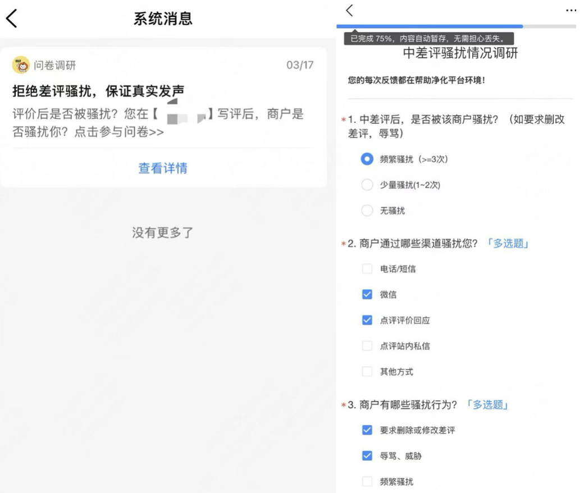584x493 pixels.
Task: Open the 拒绝差评骚扰，保证真实发声 message
Action: point(98,91)
